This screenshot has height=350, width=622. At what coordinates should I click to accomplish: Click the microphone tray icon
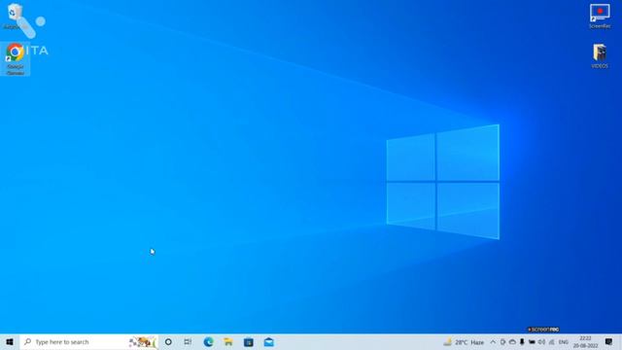[x=522, y=341]
